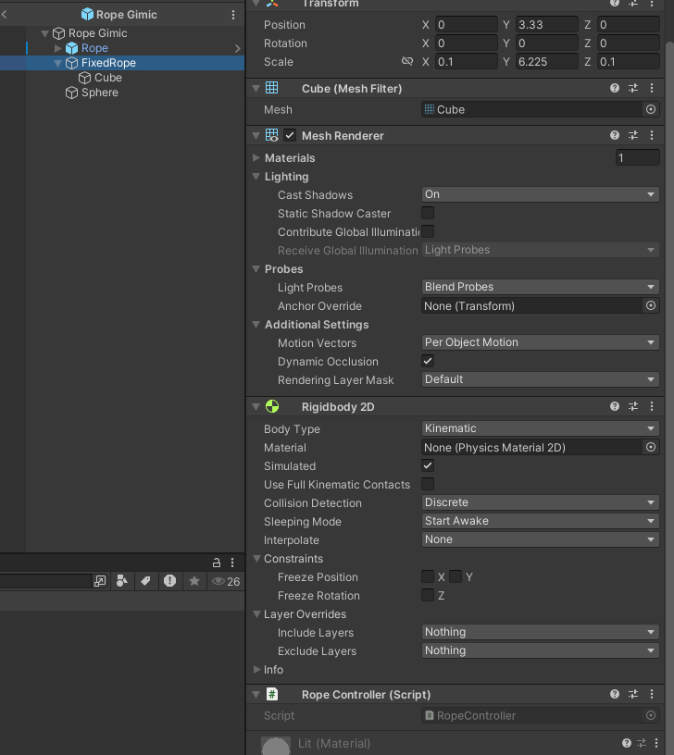Open the Rope prefab via its chevron
674x755 pixels.
pos(237,48)
